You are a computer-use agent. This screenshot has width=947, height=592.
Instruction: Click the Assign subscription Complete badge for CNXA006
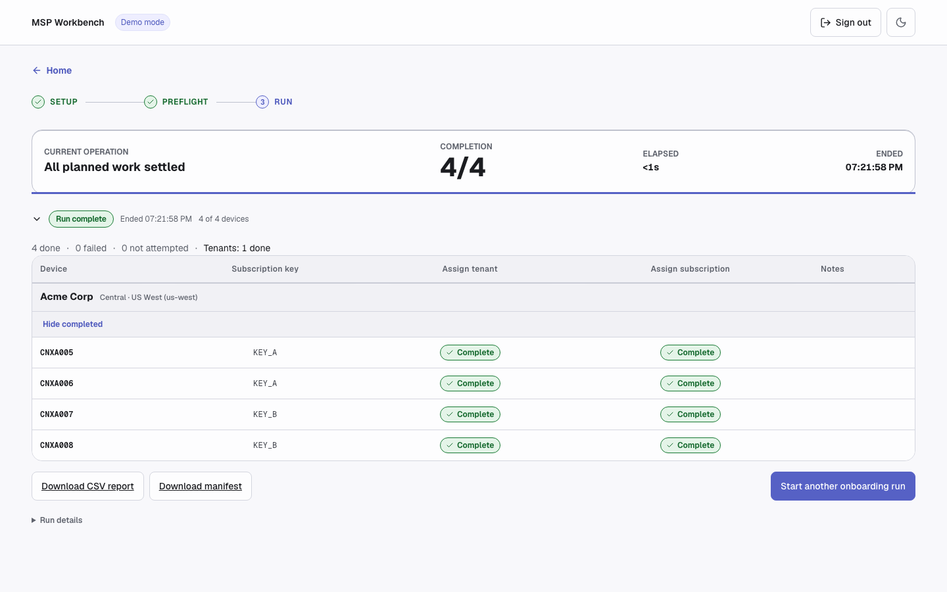691,383
